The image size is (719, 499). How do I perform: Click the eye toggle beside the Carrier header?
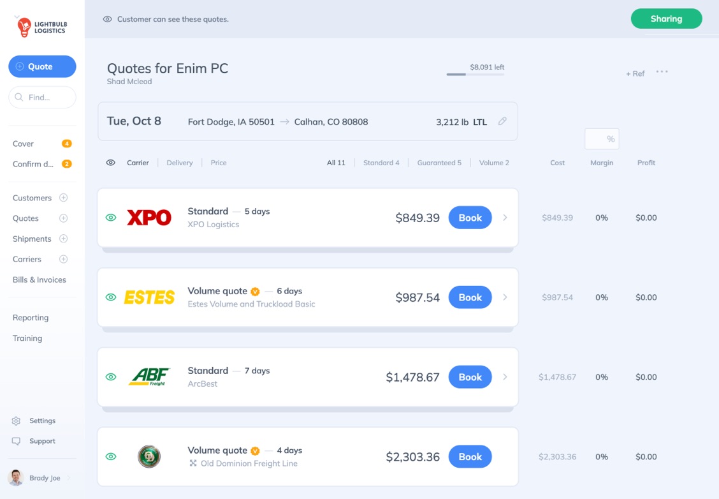click(111, 163)
